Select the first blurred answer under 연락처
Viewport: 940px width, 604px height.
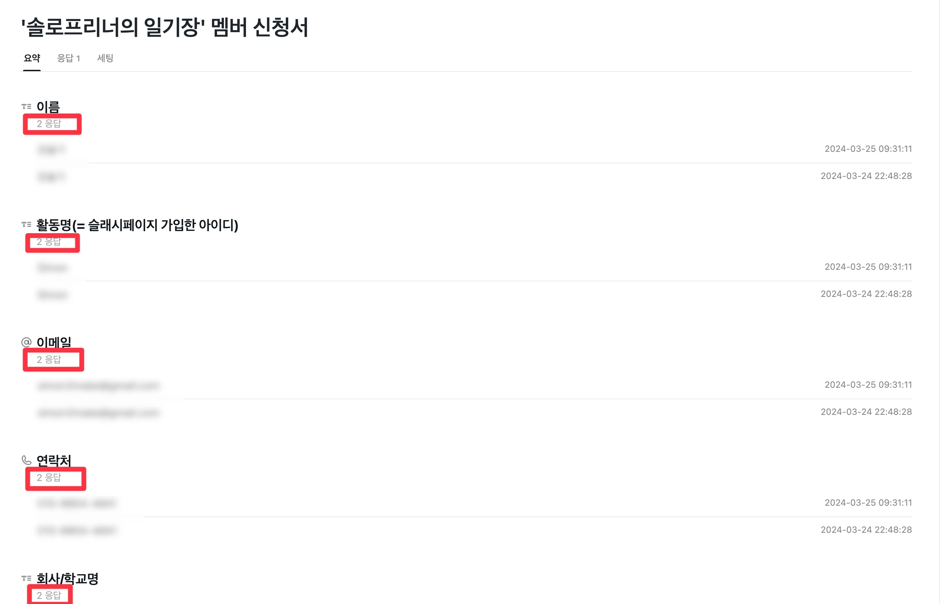pos(77,503)
